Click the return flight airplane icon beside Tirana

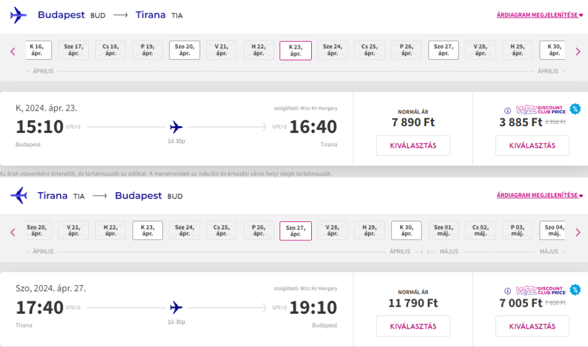pos(19,196)
